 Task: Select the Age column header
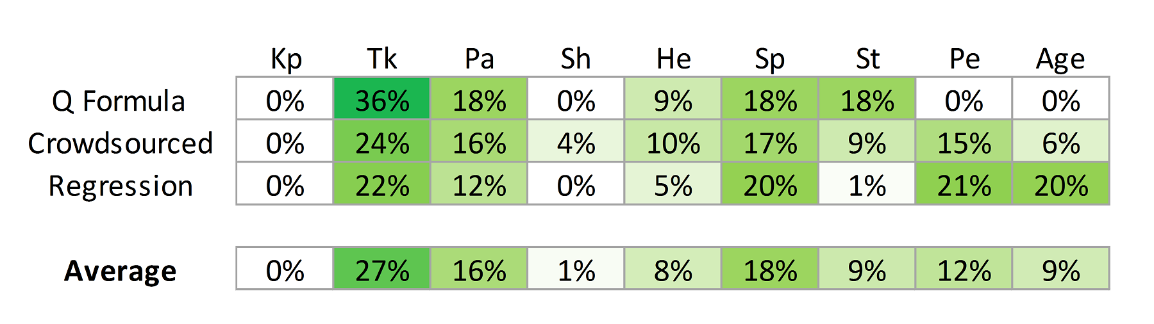[x=1060, y=60]
